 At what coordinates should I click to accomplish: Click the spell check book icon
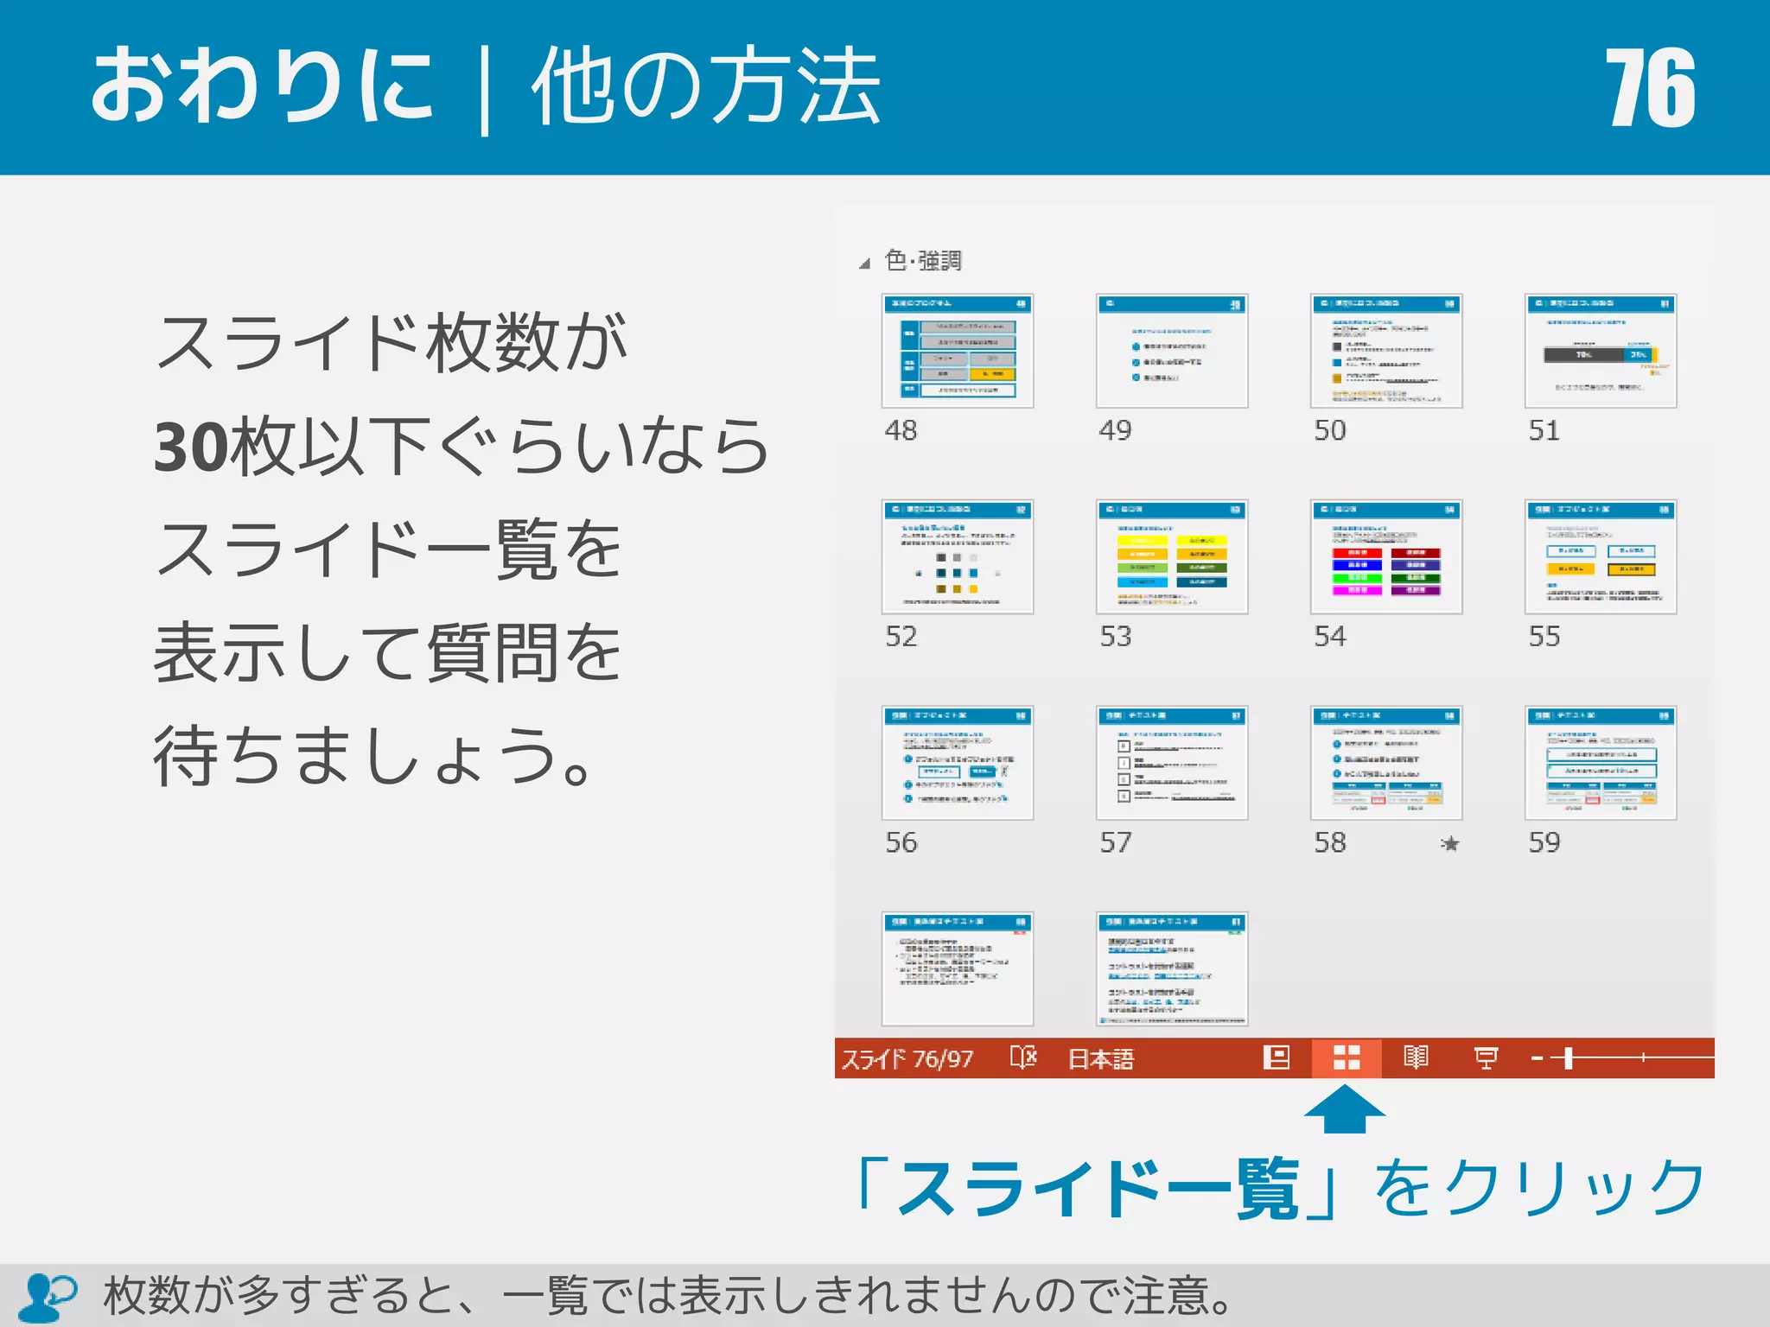[x=1023, y=1057]
